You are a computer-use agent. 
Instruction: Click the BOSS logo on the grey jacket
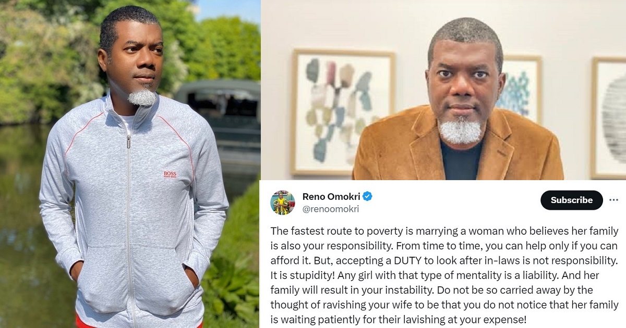point(171,174)
